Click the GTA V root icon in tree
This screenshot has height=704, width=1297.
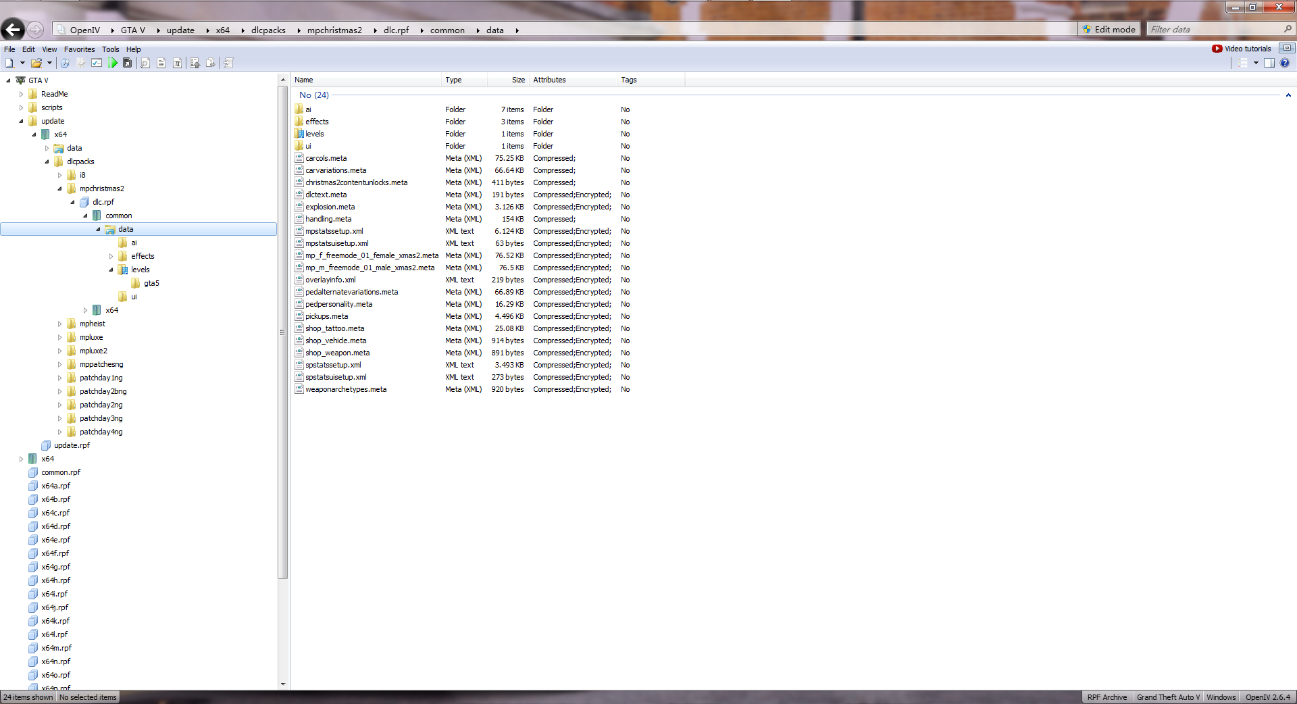[20, 80]
